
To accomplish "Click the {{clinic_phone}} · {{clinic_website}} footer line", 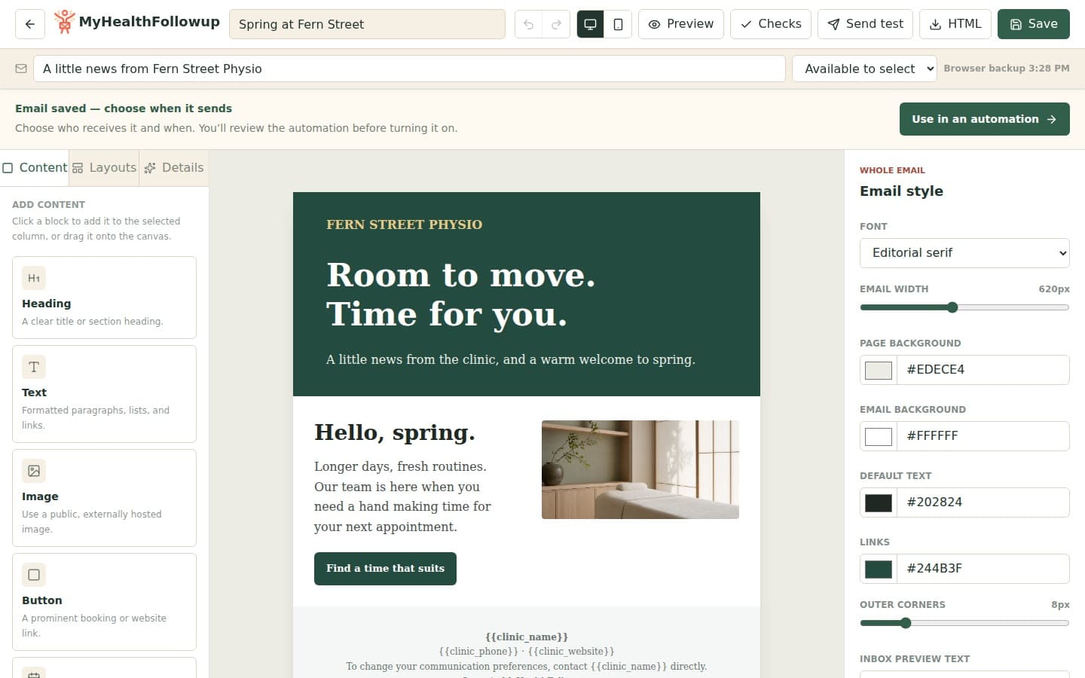I will point(527,652).
